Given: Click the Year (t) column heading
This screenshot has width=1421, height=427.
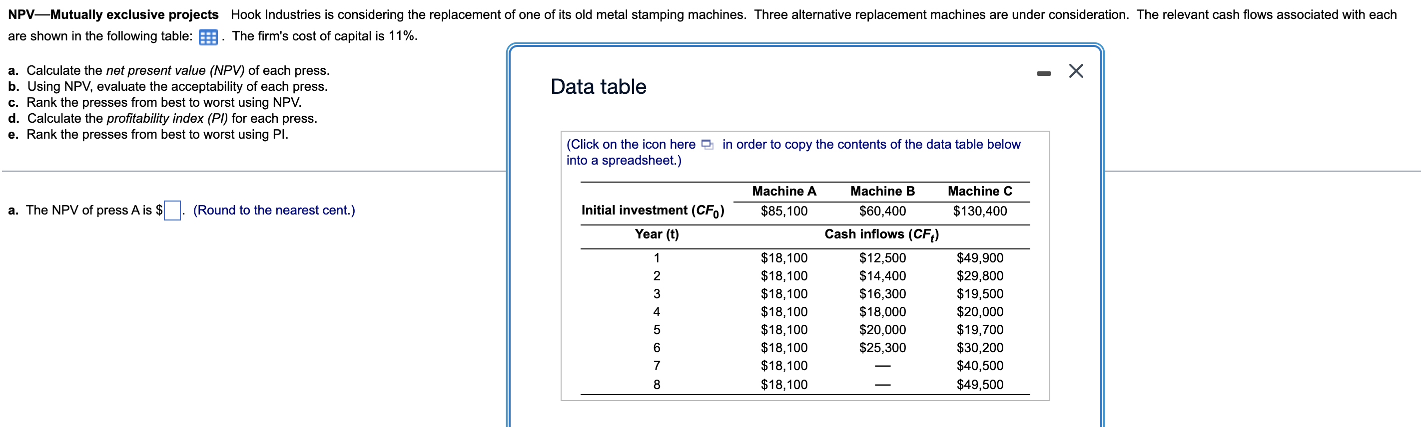Looking at the screenshot, I should 657,234.
